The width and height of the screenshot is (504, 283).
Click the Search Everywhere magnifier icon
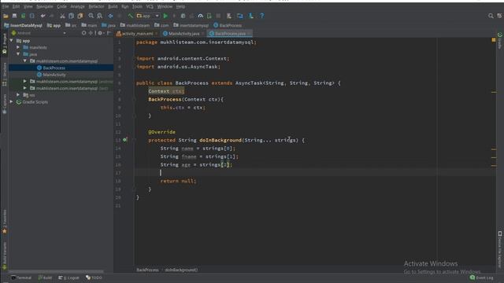[491, 16]
